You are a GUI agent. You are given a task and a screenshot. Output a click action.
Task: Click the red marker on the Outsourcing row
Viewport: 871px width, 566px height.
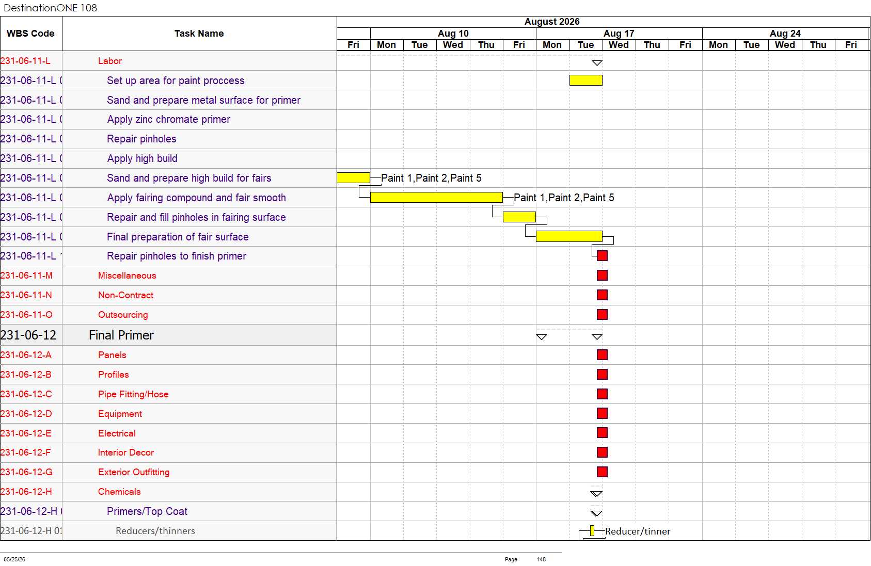pos(602,315)
